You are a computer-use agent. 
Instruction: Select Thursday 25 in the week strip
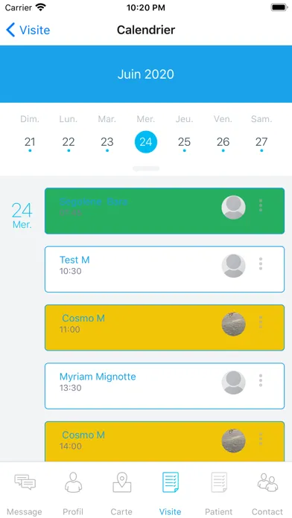184,142
